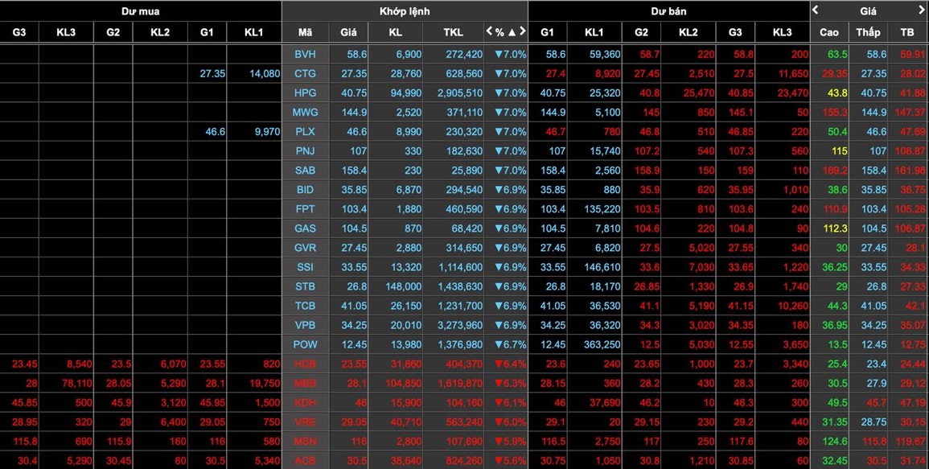929x469 pixels.
Task: Click PLX buy volume 9,970
Action: pyautogui.click(x=267, y=132)
